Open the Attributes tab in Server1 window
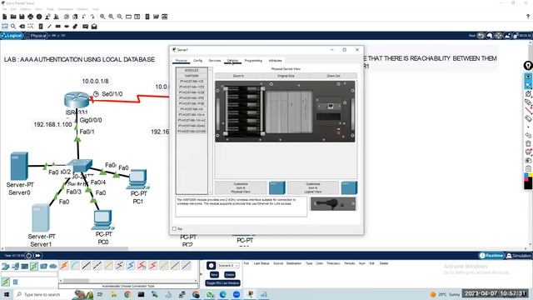533x300 pixels. tap(276, 61)
